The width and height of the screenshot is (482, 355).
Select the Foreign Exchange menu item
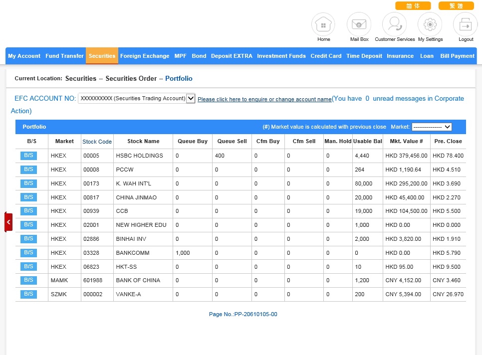[145, 56]
